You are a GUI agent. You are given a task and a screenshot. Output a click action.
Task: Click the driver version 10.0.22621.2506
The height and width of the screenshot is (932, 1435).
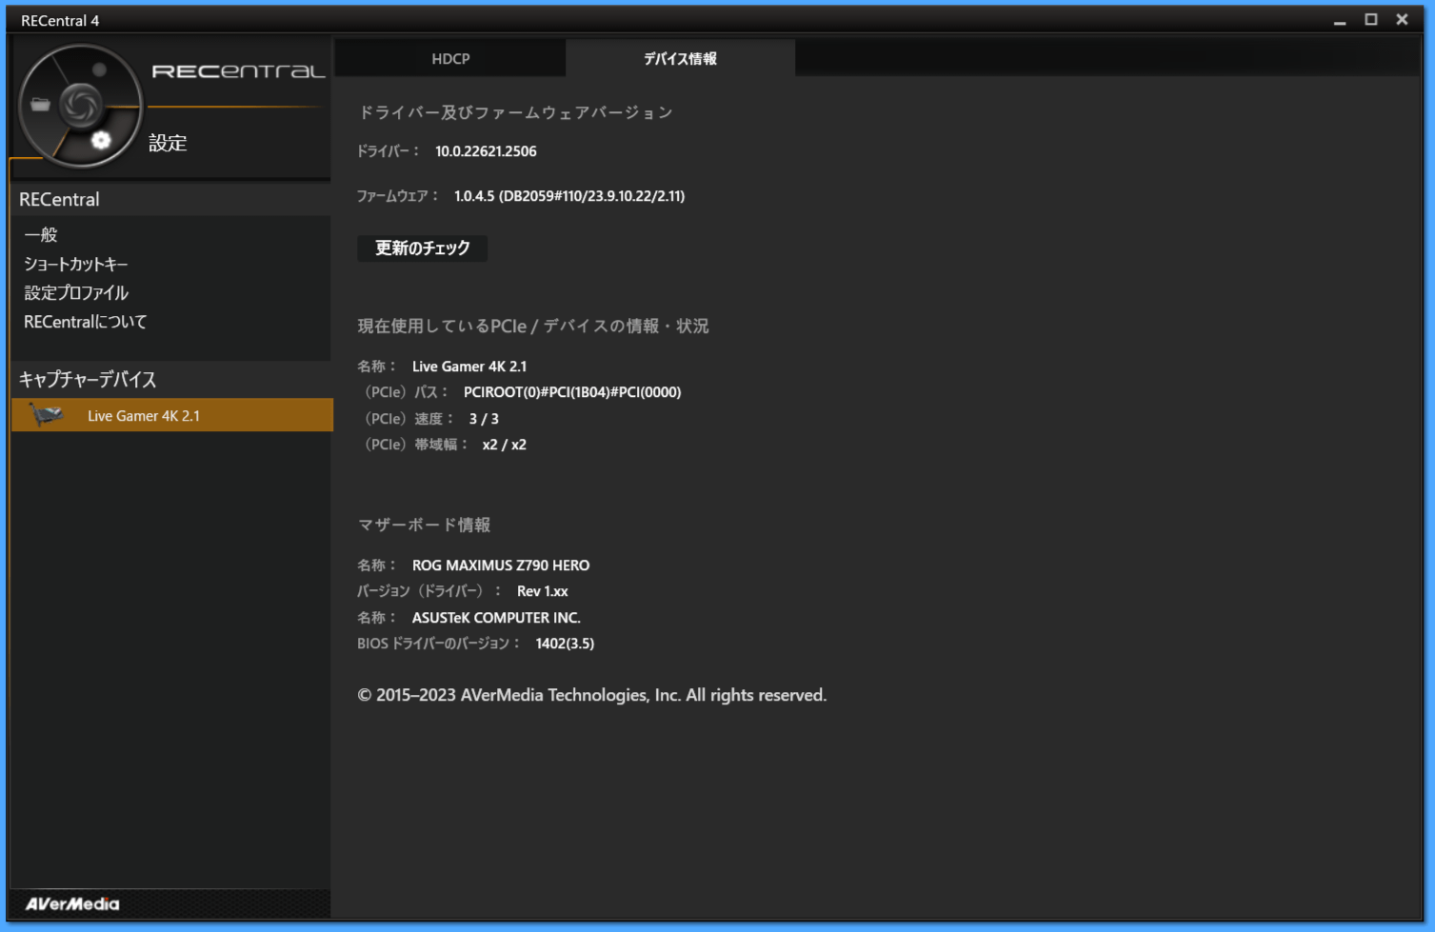(486, 151)
